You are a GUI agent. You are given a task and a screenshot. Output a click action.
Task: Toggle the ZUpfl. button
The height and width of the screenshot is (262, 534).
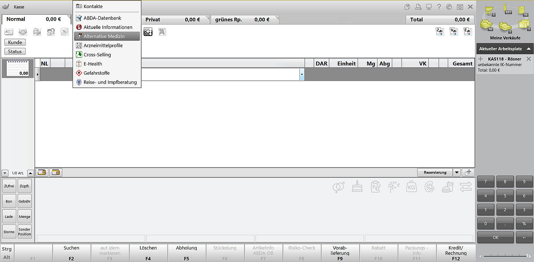(x=25, y=186)
